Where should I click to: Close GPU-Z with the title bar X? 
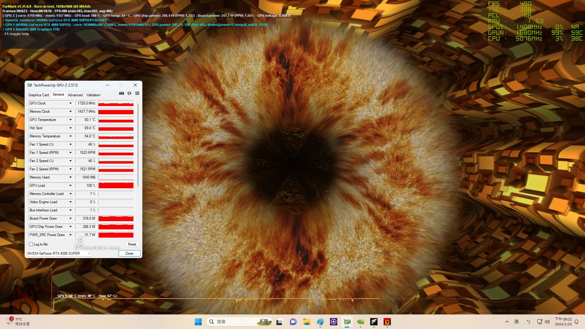(x=135, y=85)
